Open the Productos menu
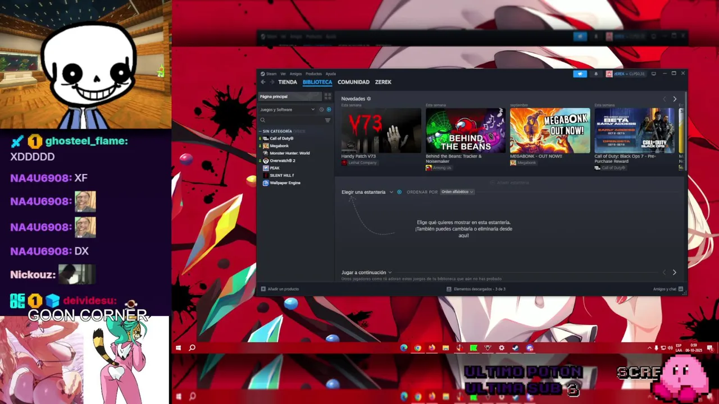Screen dimensions: 719x404 (x=313, y=74)
